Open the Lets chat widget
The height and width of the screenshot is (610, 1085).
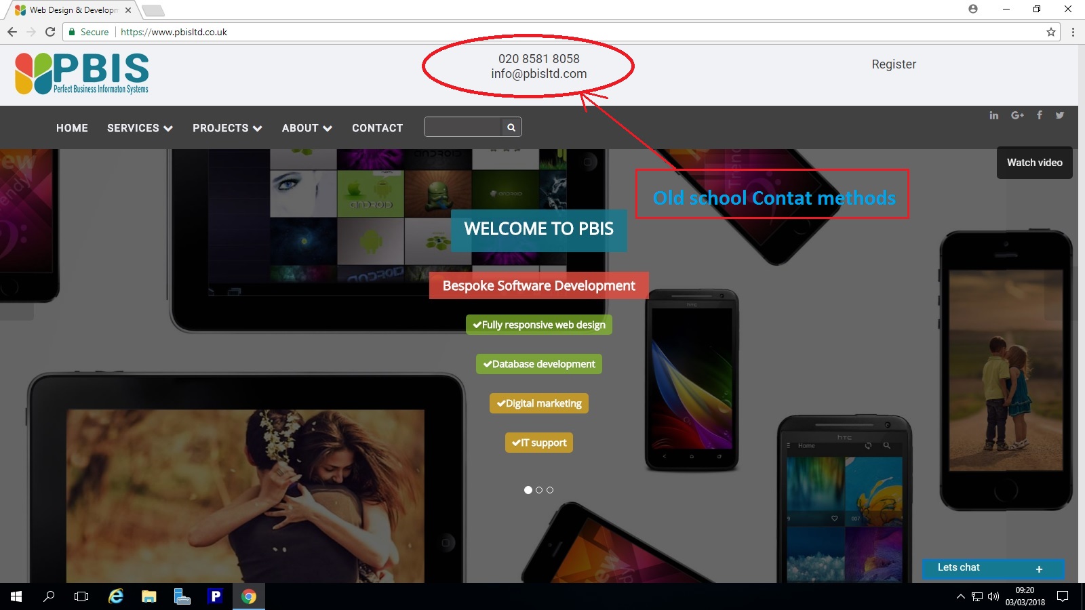pyautogui.click(x=993, y=568)
